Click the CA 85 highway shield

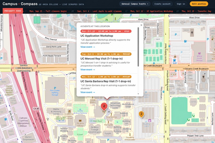36,109
